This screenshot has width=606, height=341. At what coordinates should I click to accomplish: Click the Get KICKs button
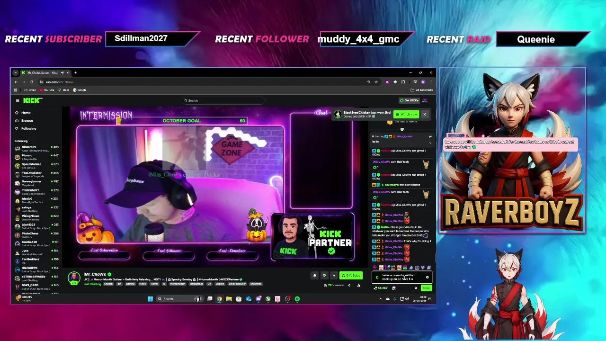pos(409,100)
